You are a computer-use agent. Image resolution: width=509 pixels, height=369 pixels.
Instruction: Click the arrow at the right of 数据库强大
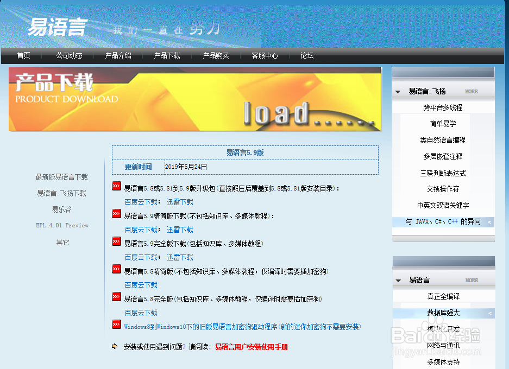(490, 313)
